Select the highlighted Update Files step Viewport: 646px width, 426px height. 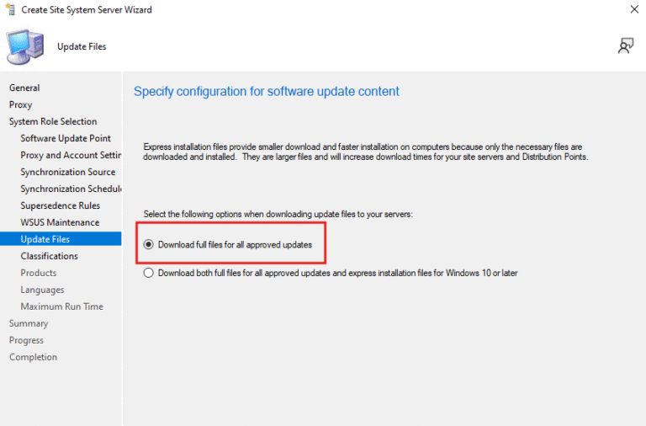[45, 239]
